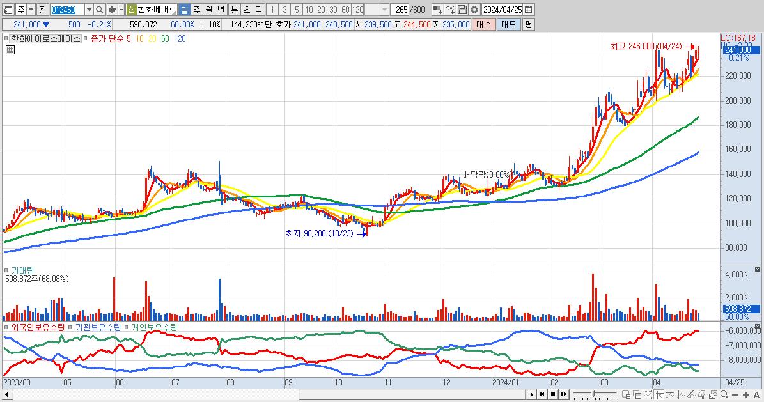Open data table icon under chart title
This screenshot has height=402, width=764.
[10, 50]
